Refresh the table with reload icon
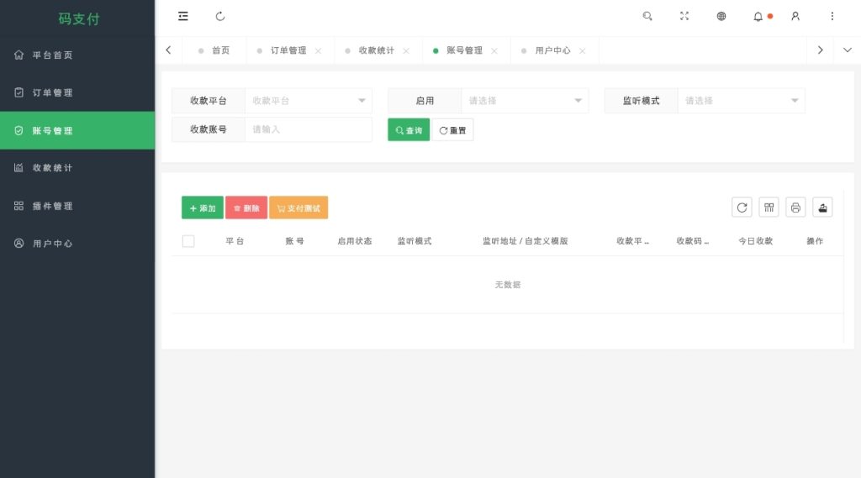The height and width of the screenshot is (478, 861). 742,207
